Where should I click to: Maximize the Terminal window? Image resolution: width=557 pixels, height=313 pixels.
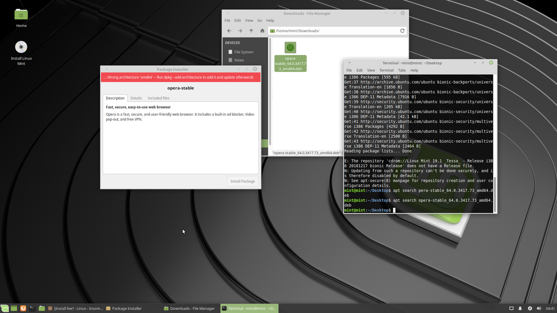(483, 63)
